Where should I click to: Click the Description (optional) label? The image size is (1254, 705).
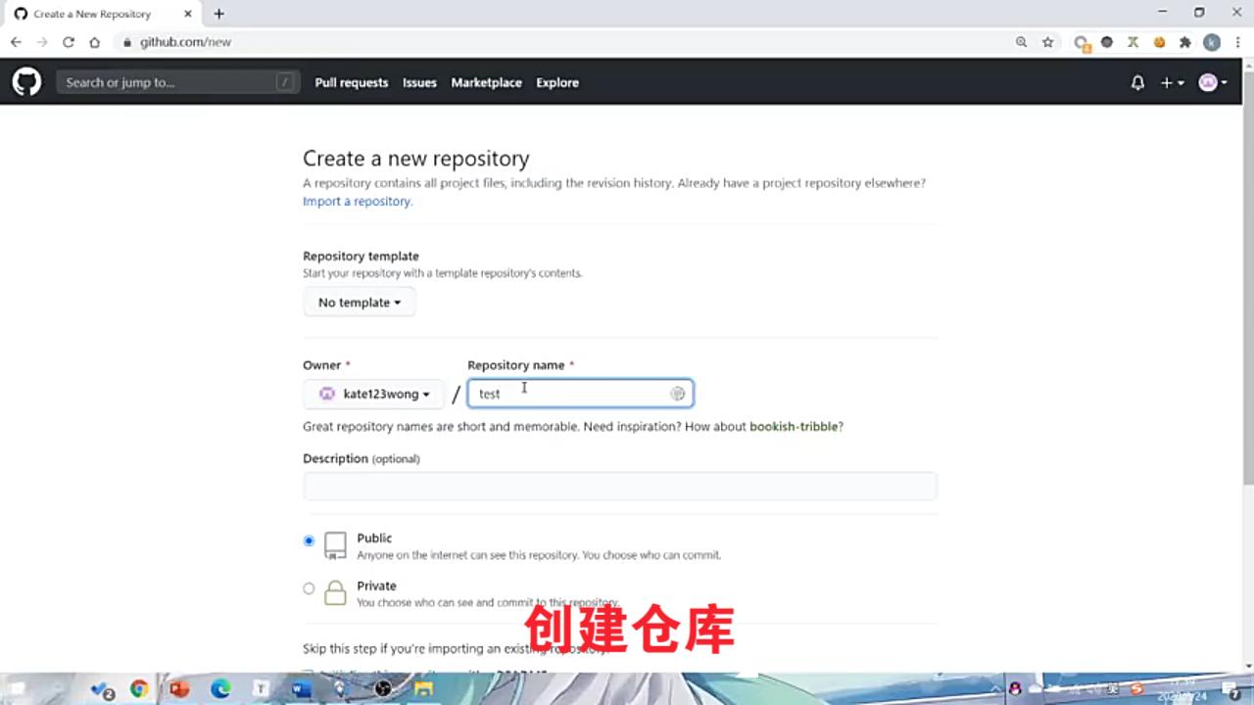[362, 459]
